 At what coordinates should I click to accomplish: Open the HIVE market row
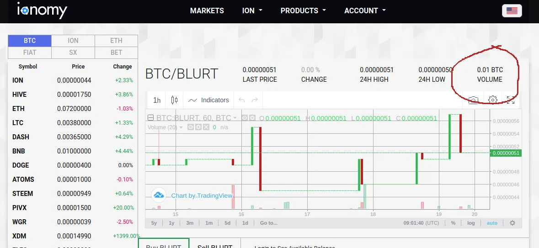click(x=73, y=95)
